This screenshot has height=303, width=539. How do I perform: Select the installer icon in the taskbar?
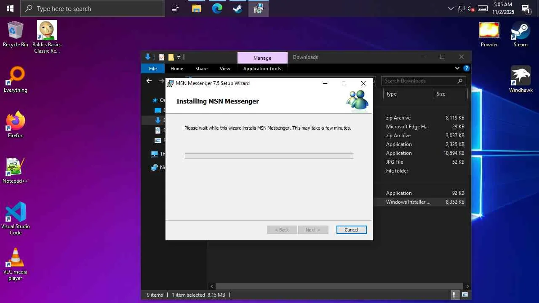tap(258, 8)
